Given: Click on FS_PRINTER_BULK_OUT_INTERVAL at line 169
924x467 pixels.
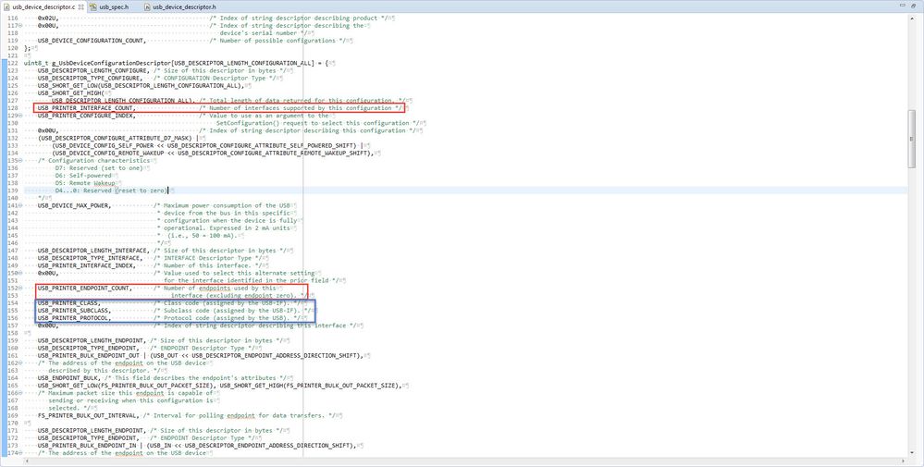Looking at the screenshot, I should point(88,416).
